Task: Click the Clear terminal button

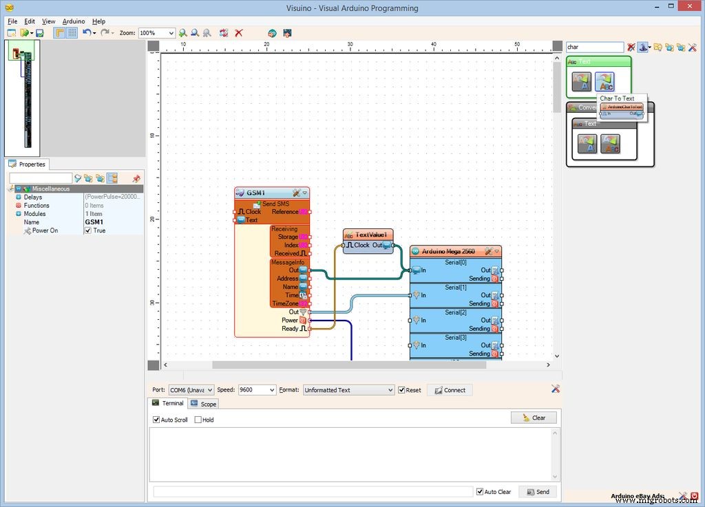Action: 534,418
